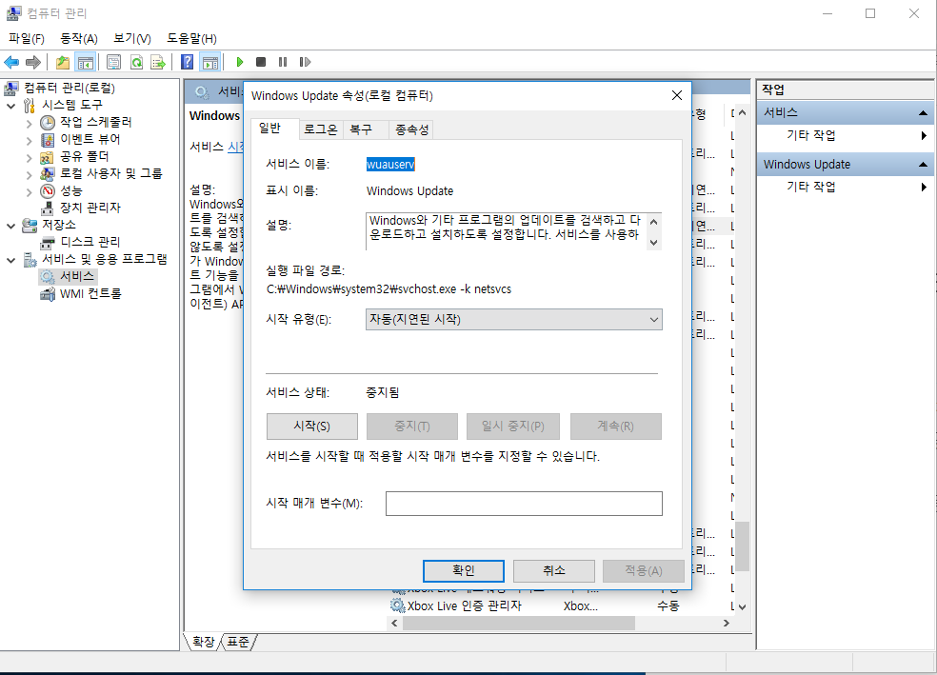Screen dimensions: 937x675
Task: Collapse the 서비스 및 응용 프로그램 node
Action: [10, 260]
